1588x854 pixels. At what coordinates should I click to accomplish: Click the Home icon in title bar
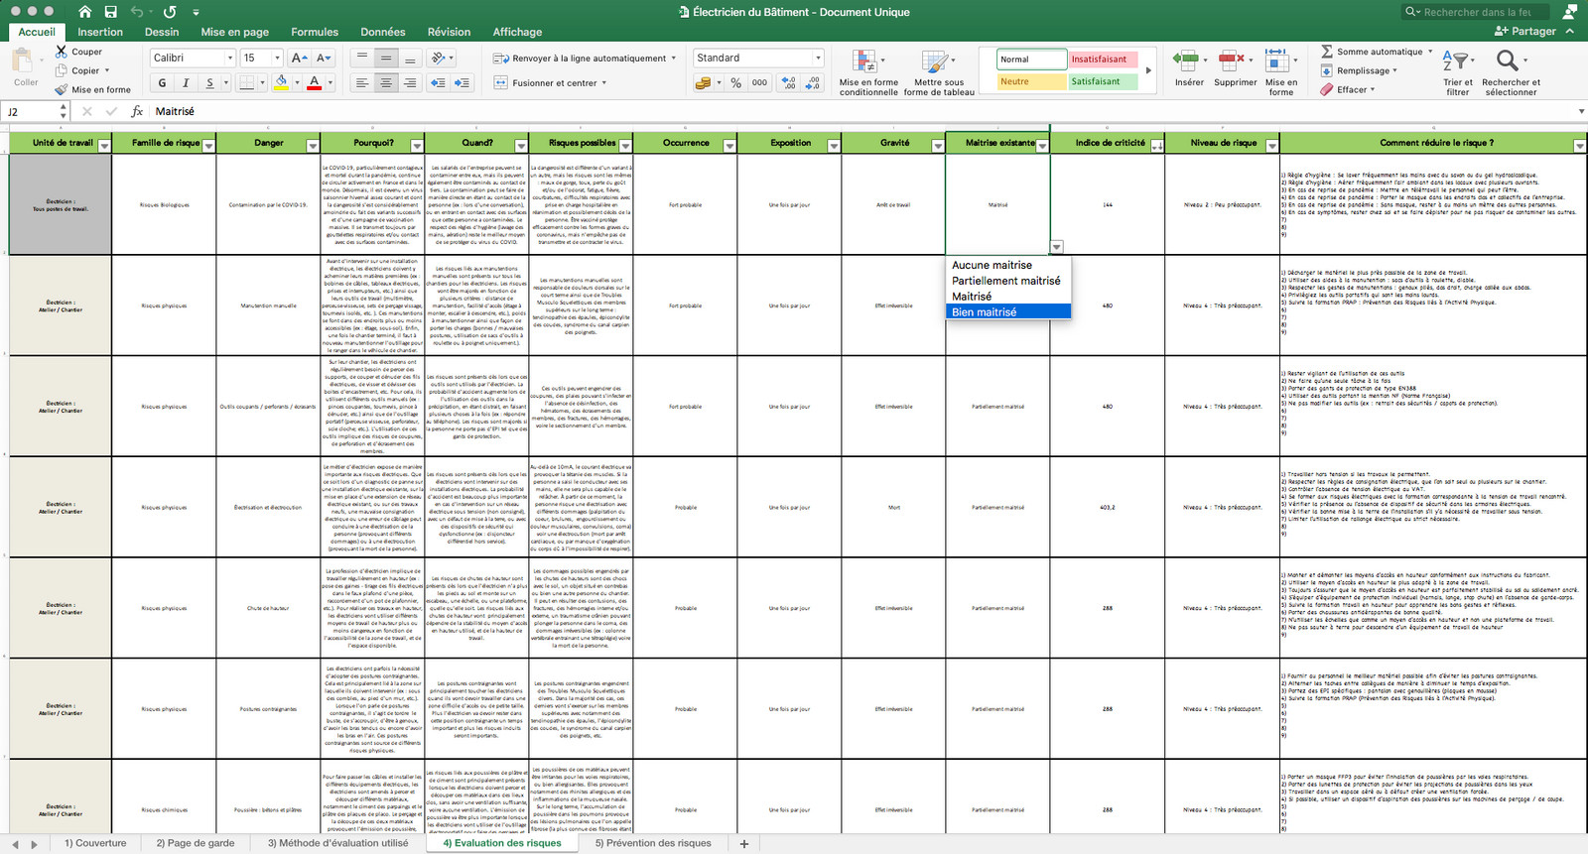pyautogui.click(x=84, y=12)
